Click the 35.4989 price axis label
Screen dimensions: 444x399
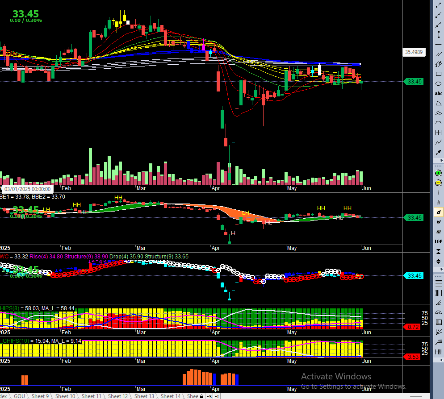click(x=414, y=52)
